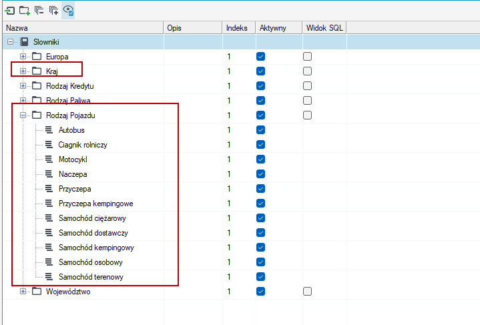This screenshot has height=325, width=480.
Task: Select the Slowniki root item
Action: (x=46, y=42)
